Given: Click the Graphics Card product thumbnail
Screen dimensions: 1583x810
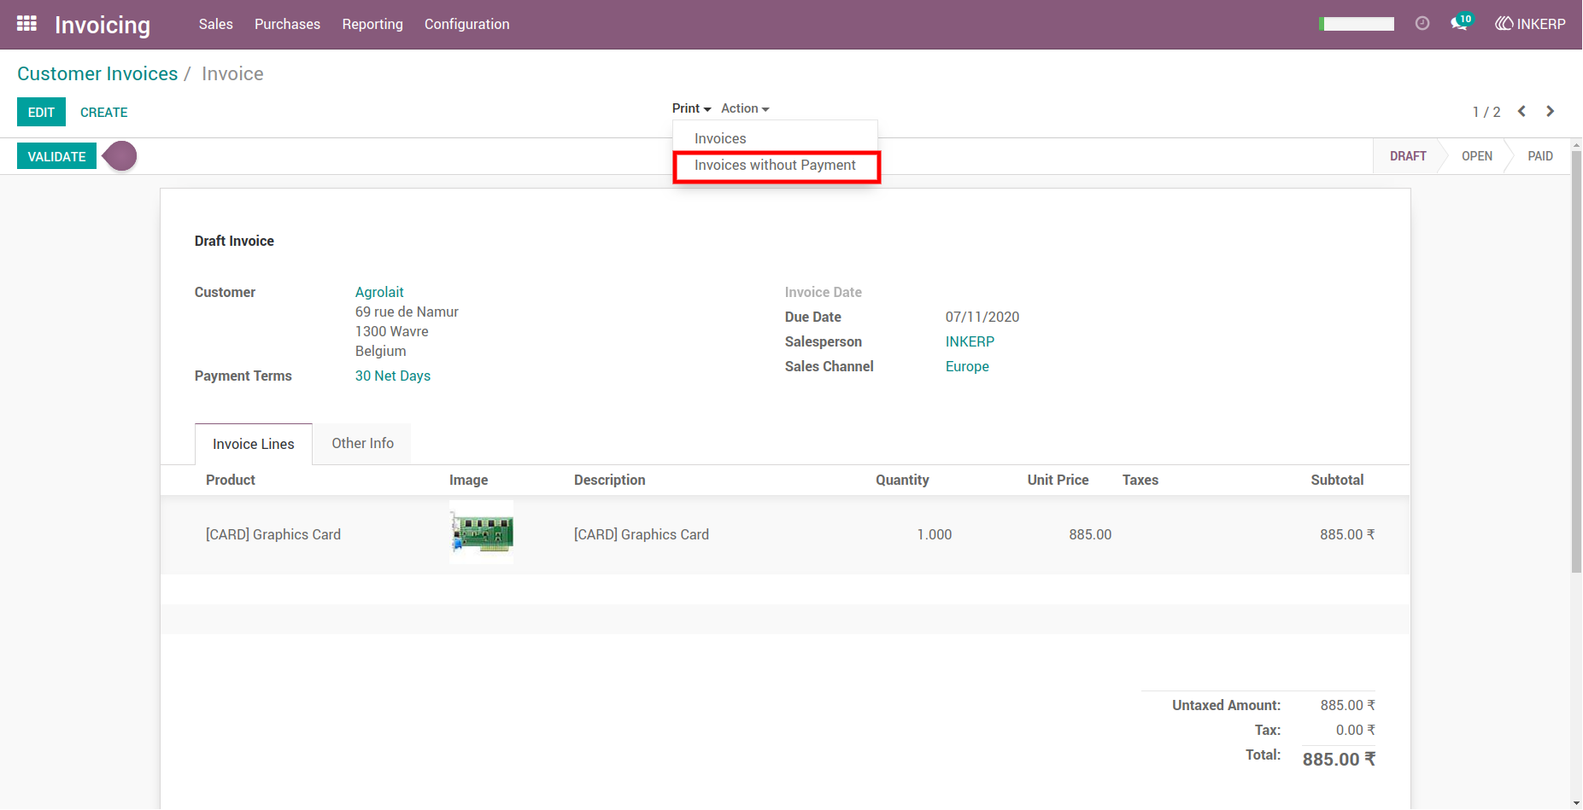Looking at the screenshot, I should (482, 533).
